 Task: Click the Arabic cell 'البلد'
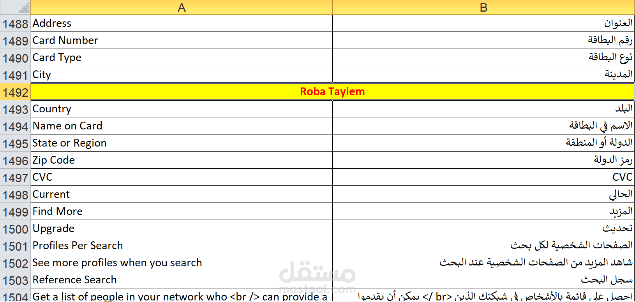(483, 109)
